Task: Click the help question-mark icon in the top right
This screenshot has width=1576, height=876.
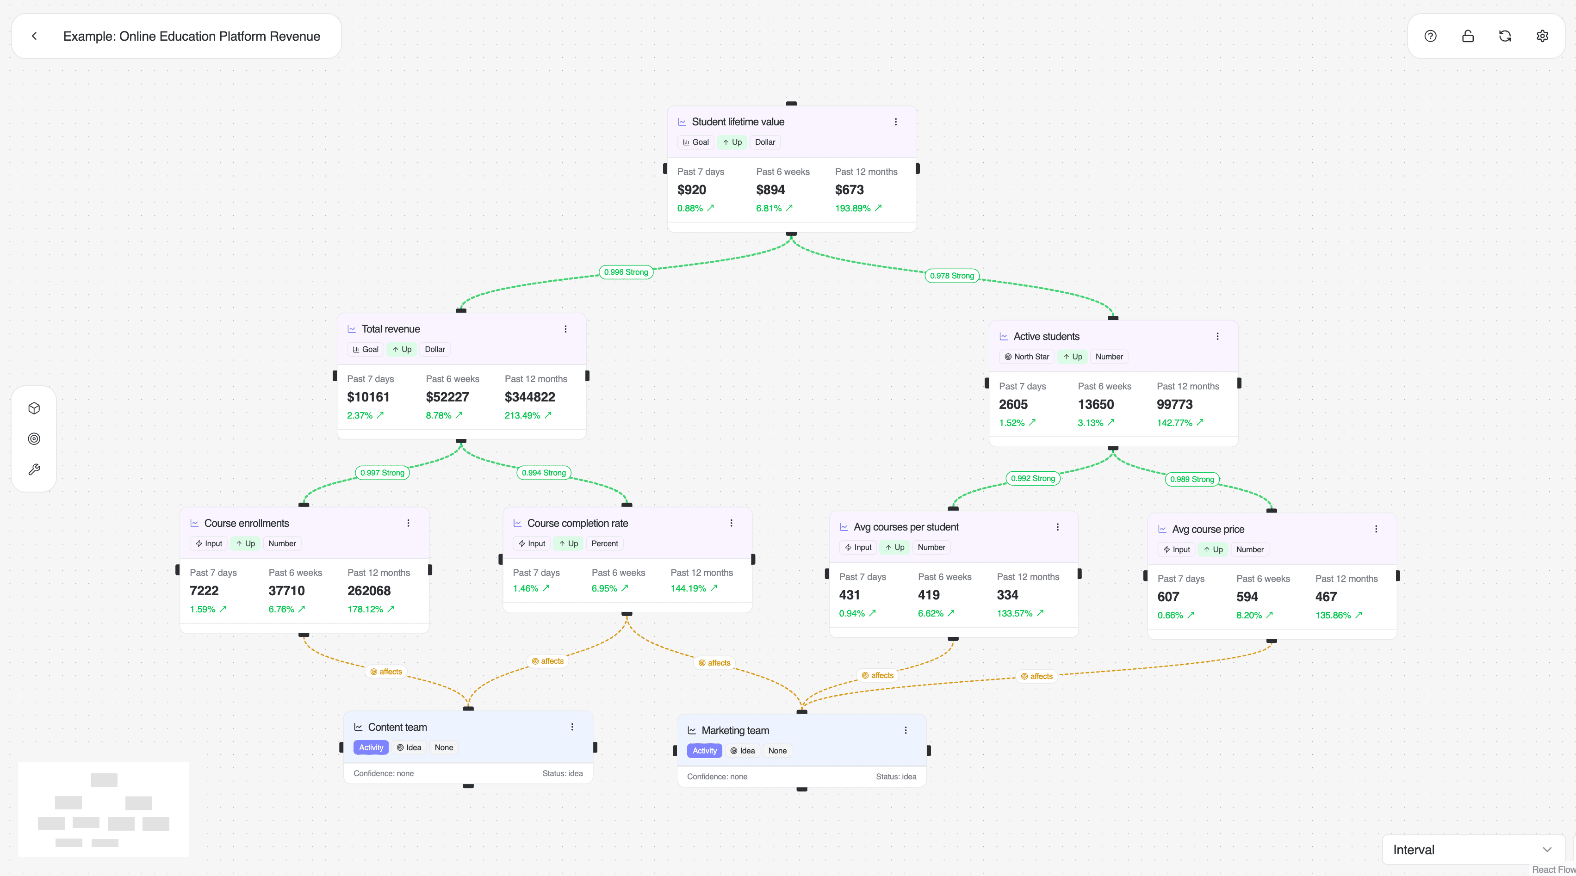Action: 1431,36
